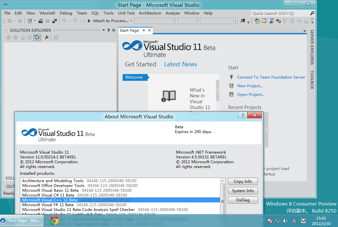Image resolution: width=338 pixels, height=227 pixels.
Task: Click the New Project toolbar icon
Action: click(x=30, y=21)
